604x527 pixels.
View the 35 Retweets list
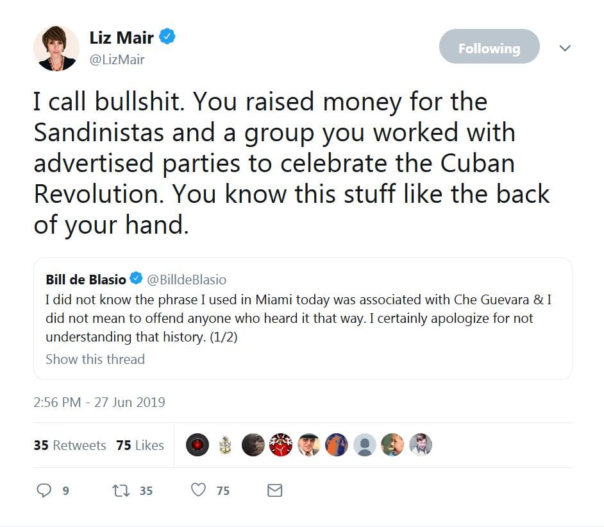coord(70,445)
